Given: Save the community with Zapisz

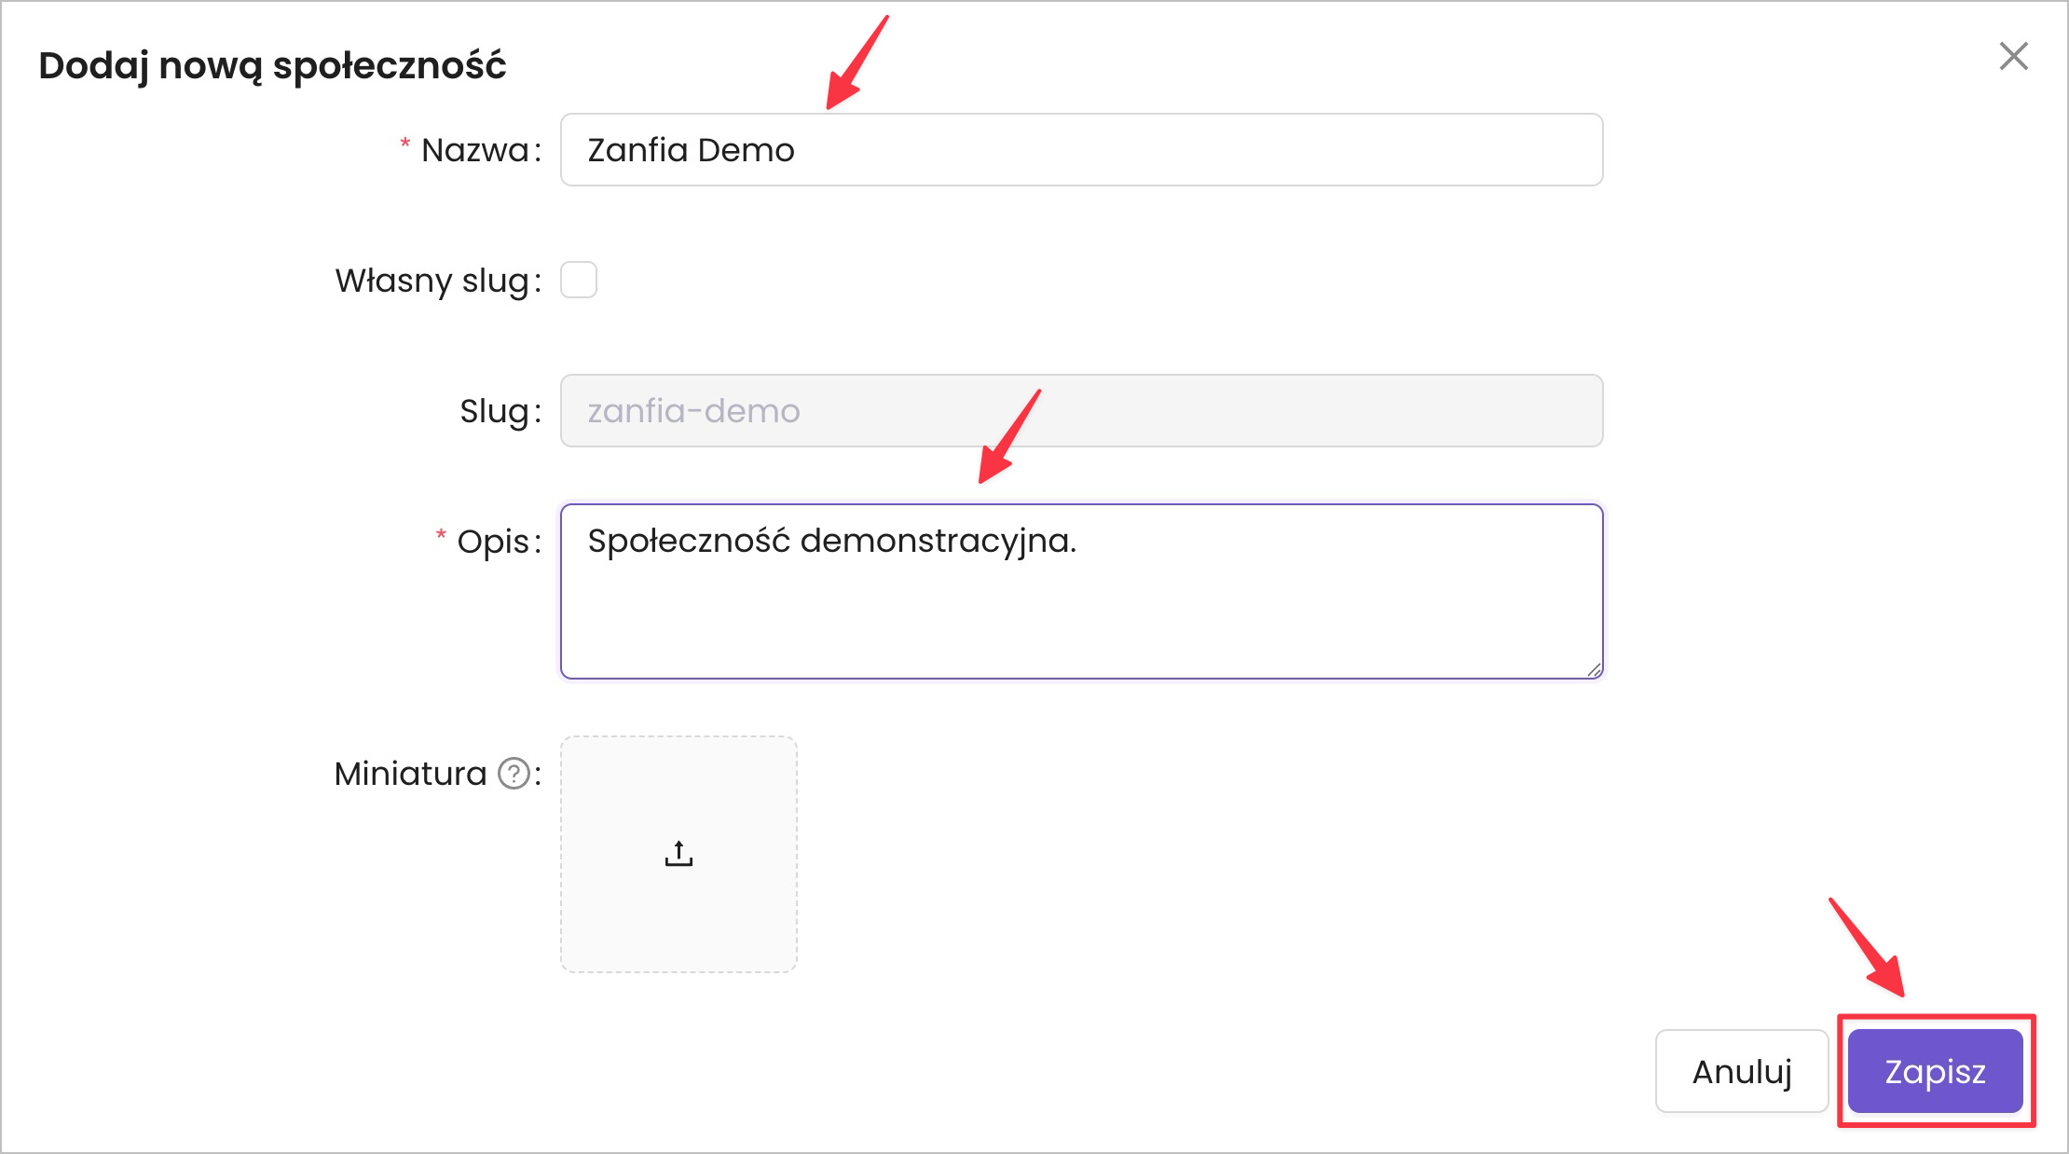Looking at the screenshot, I should tap(1935, 1071).
